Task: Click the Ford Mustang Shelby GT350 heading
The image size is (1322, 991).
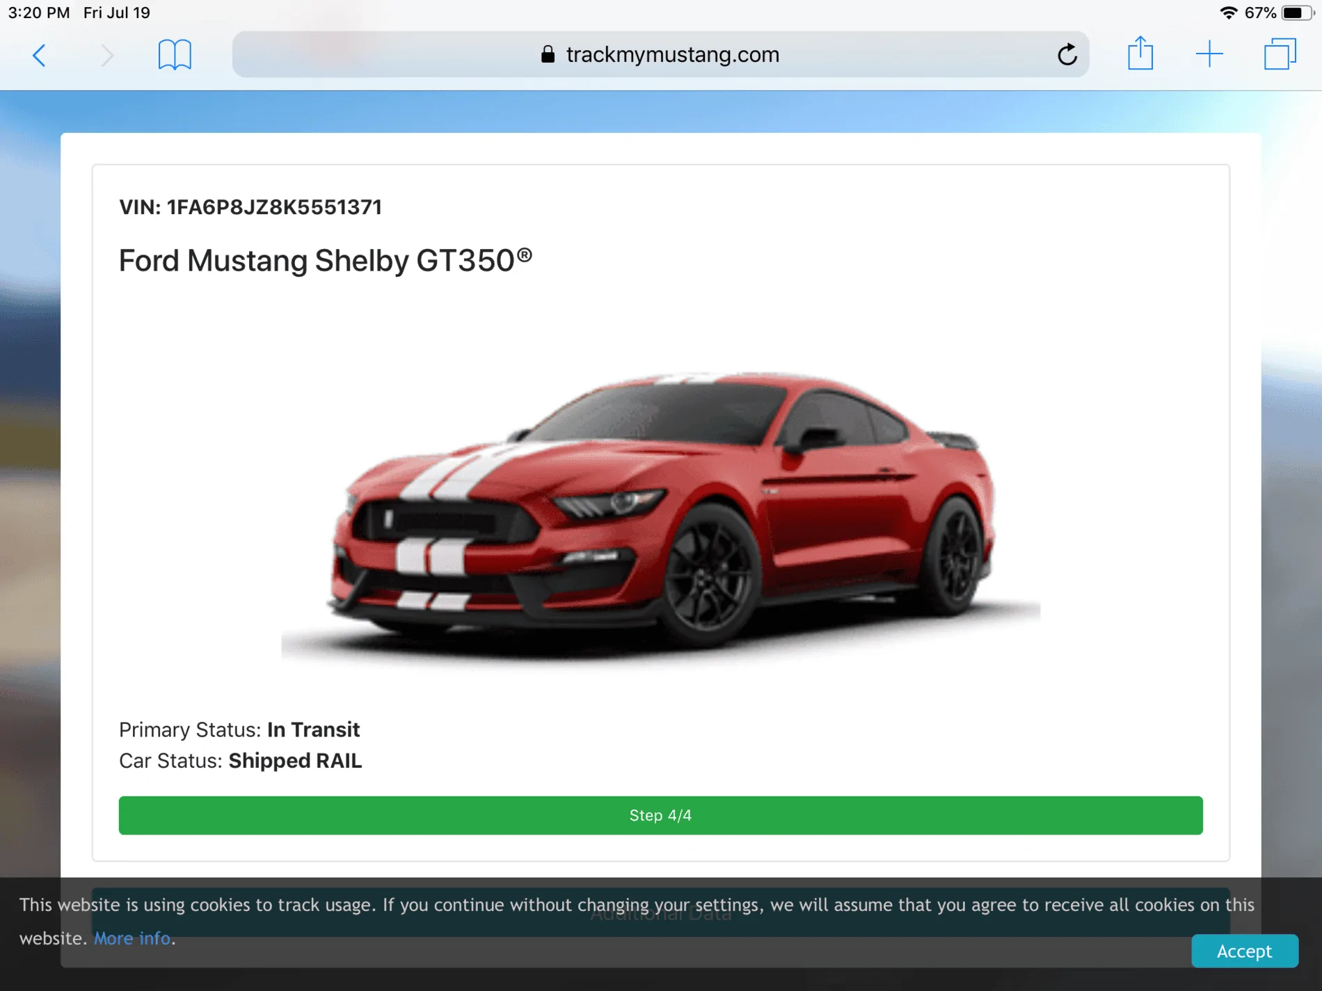Action: pyautogui.click(x=326, y=261)
